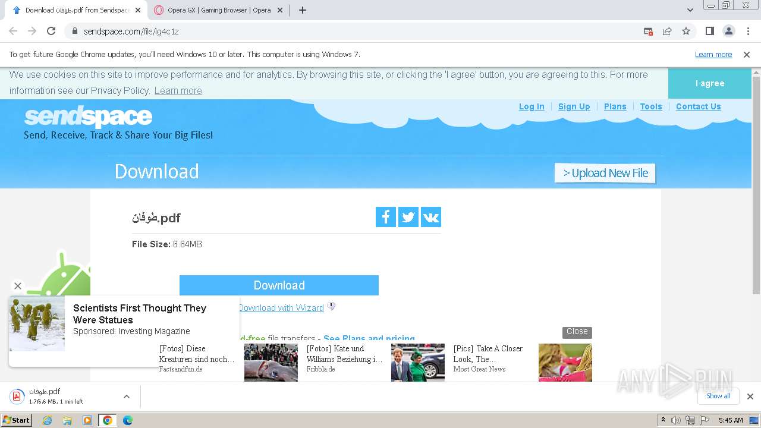Close the downloads shelf
The height and width of the screenshot is (428, 761).
coord(750,396)
